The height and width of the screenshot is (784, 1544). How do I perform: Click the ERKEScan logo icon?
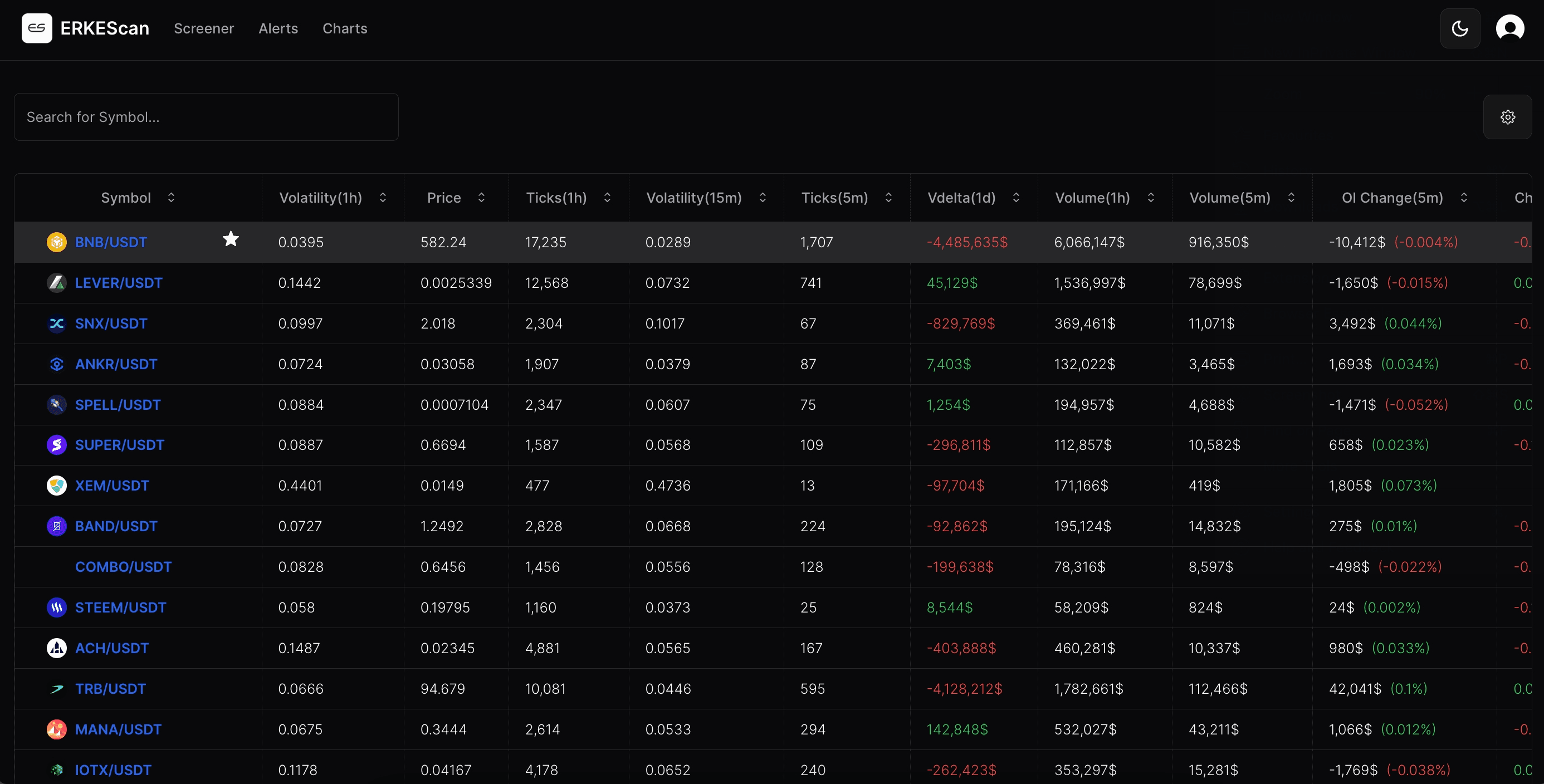37,28
